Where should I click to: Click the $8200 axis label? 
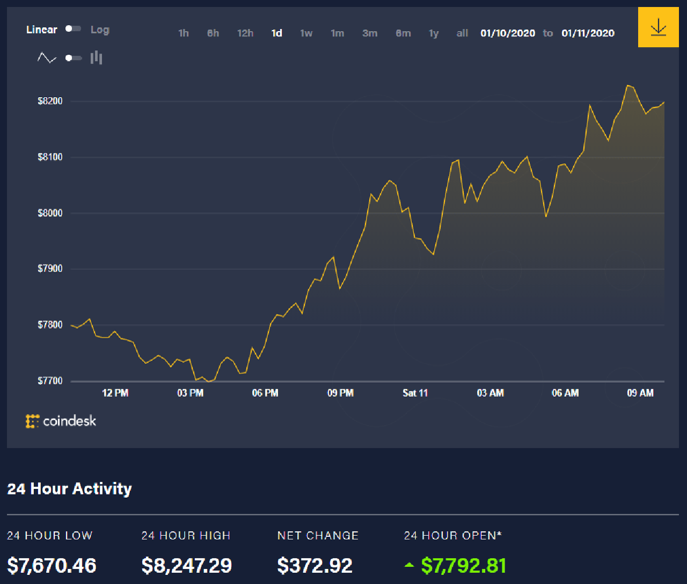click(50, 101)
